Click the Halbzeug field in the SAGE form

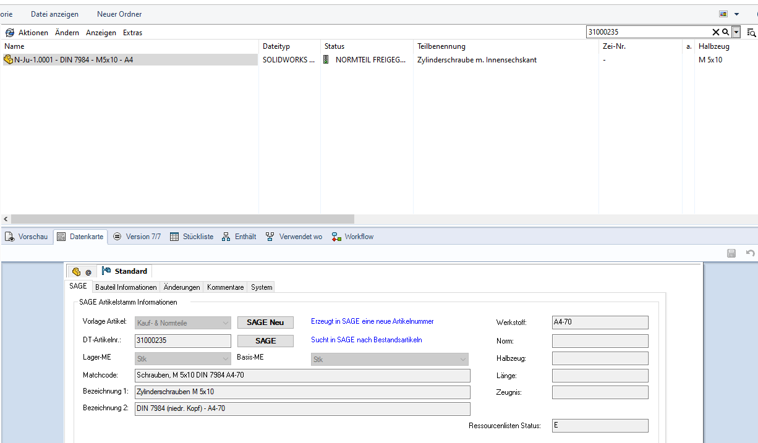[600, 358]
